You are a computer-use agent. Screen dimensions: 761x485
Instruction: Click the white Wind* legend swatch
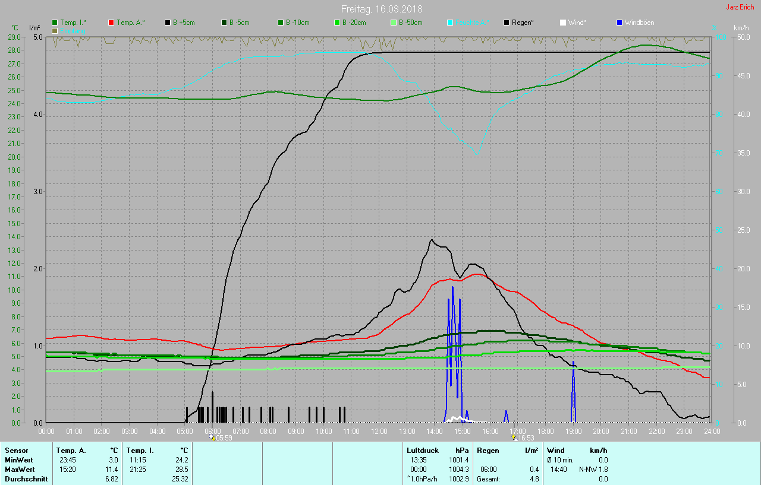tap(563, 23)
